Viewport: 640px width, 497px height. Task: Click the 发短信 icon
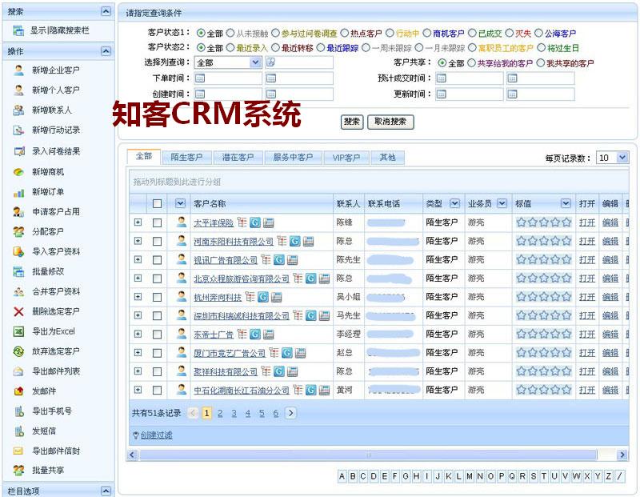[18, 431]
